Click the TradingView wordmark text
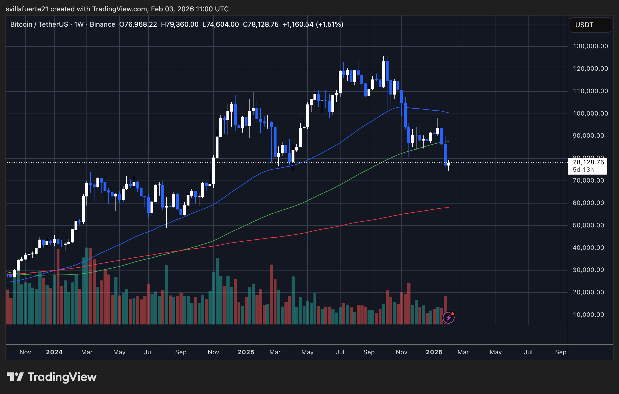This screenshot has width=619, height=394. [x=62, y=377]
